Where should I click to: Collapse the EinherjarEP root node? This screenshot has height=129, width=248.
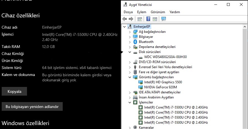(125, 27)
